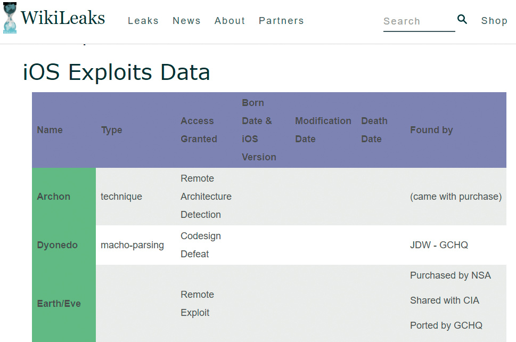Click the magnifying glass search icon
Image resolution: width=516 pixels, height=342 pixels.
pyautogui.click(x=462, y=20)
